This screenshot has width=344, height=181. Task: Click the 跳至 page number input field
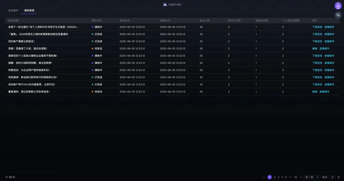tap(332, 177)
